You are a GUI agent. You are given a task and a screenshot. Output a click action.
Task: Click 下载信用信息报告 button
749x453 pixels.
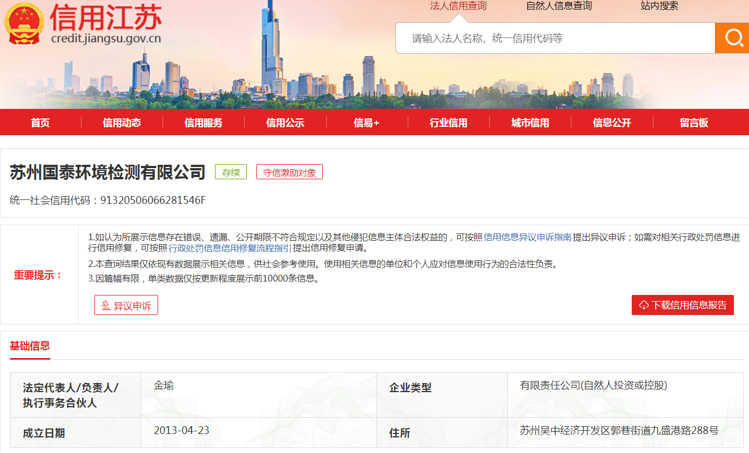point(683,305)
